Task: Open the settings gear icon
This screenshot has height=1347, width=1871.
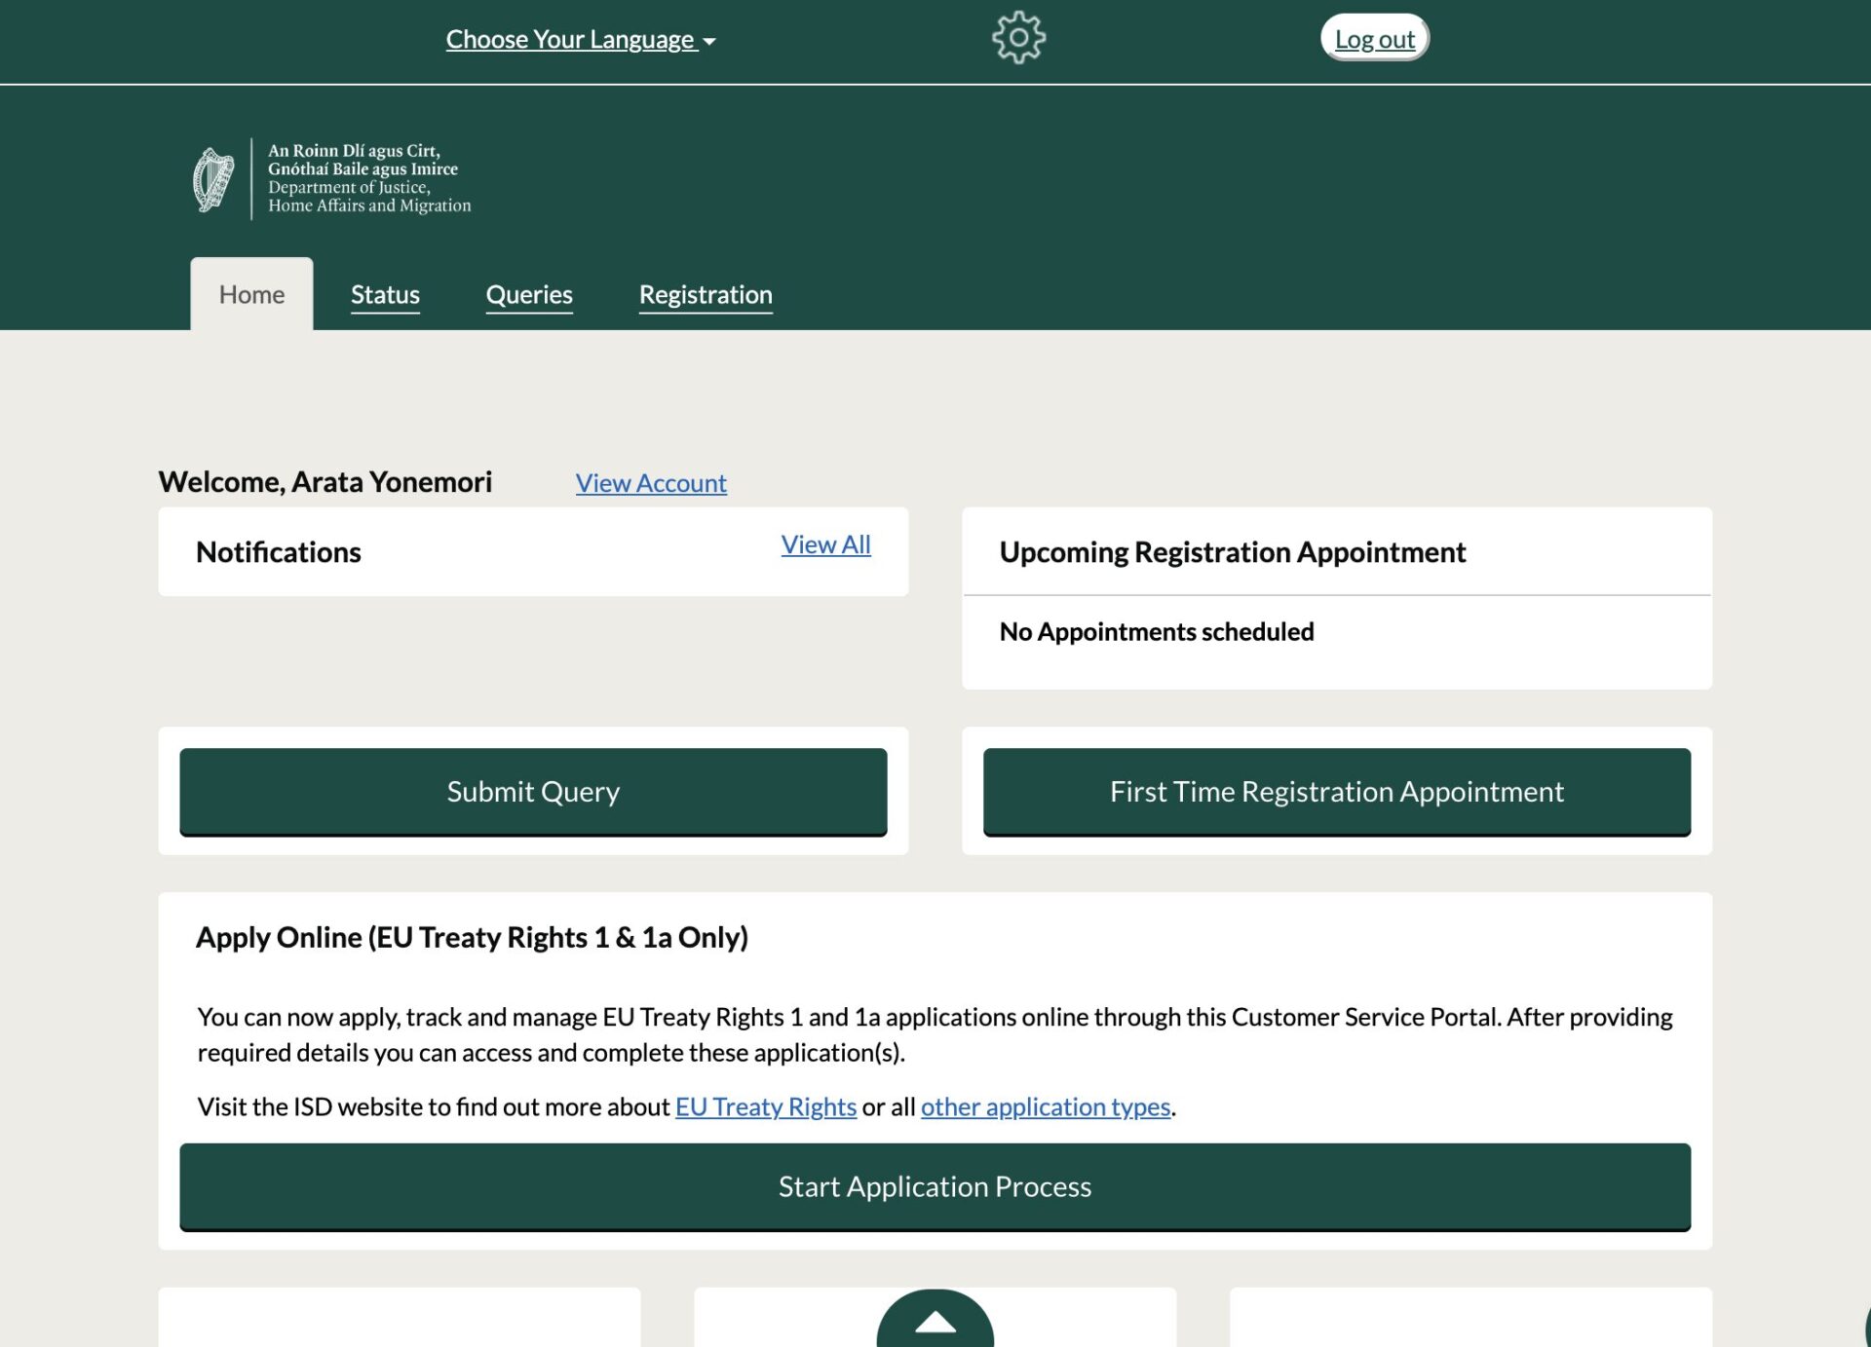Action: (x=1018, y=38)
